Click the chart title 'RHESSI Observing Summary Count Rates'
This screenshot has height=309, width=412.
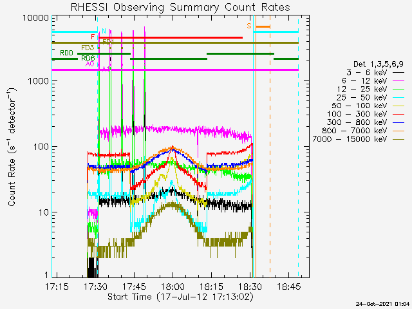[x=180, y=7]
